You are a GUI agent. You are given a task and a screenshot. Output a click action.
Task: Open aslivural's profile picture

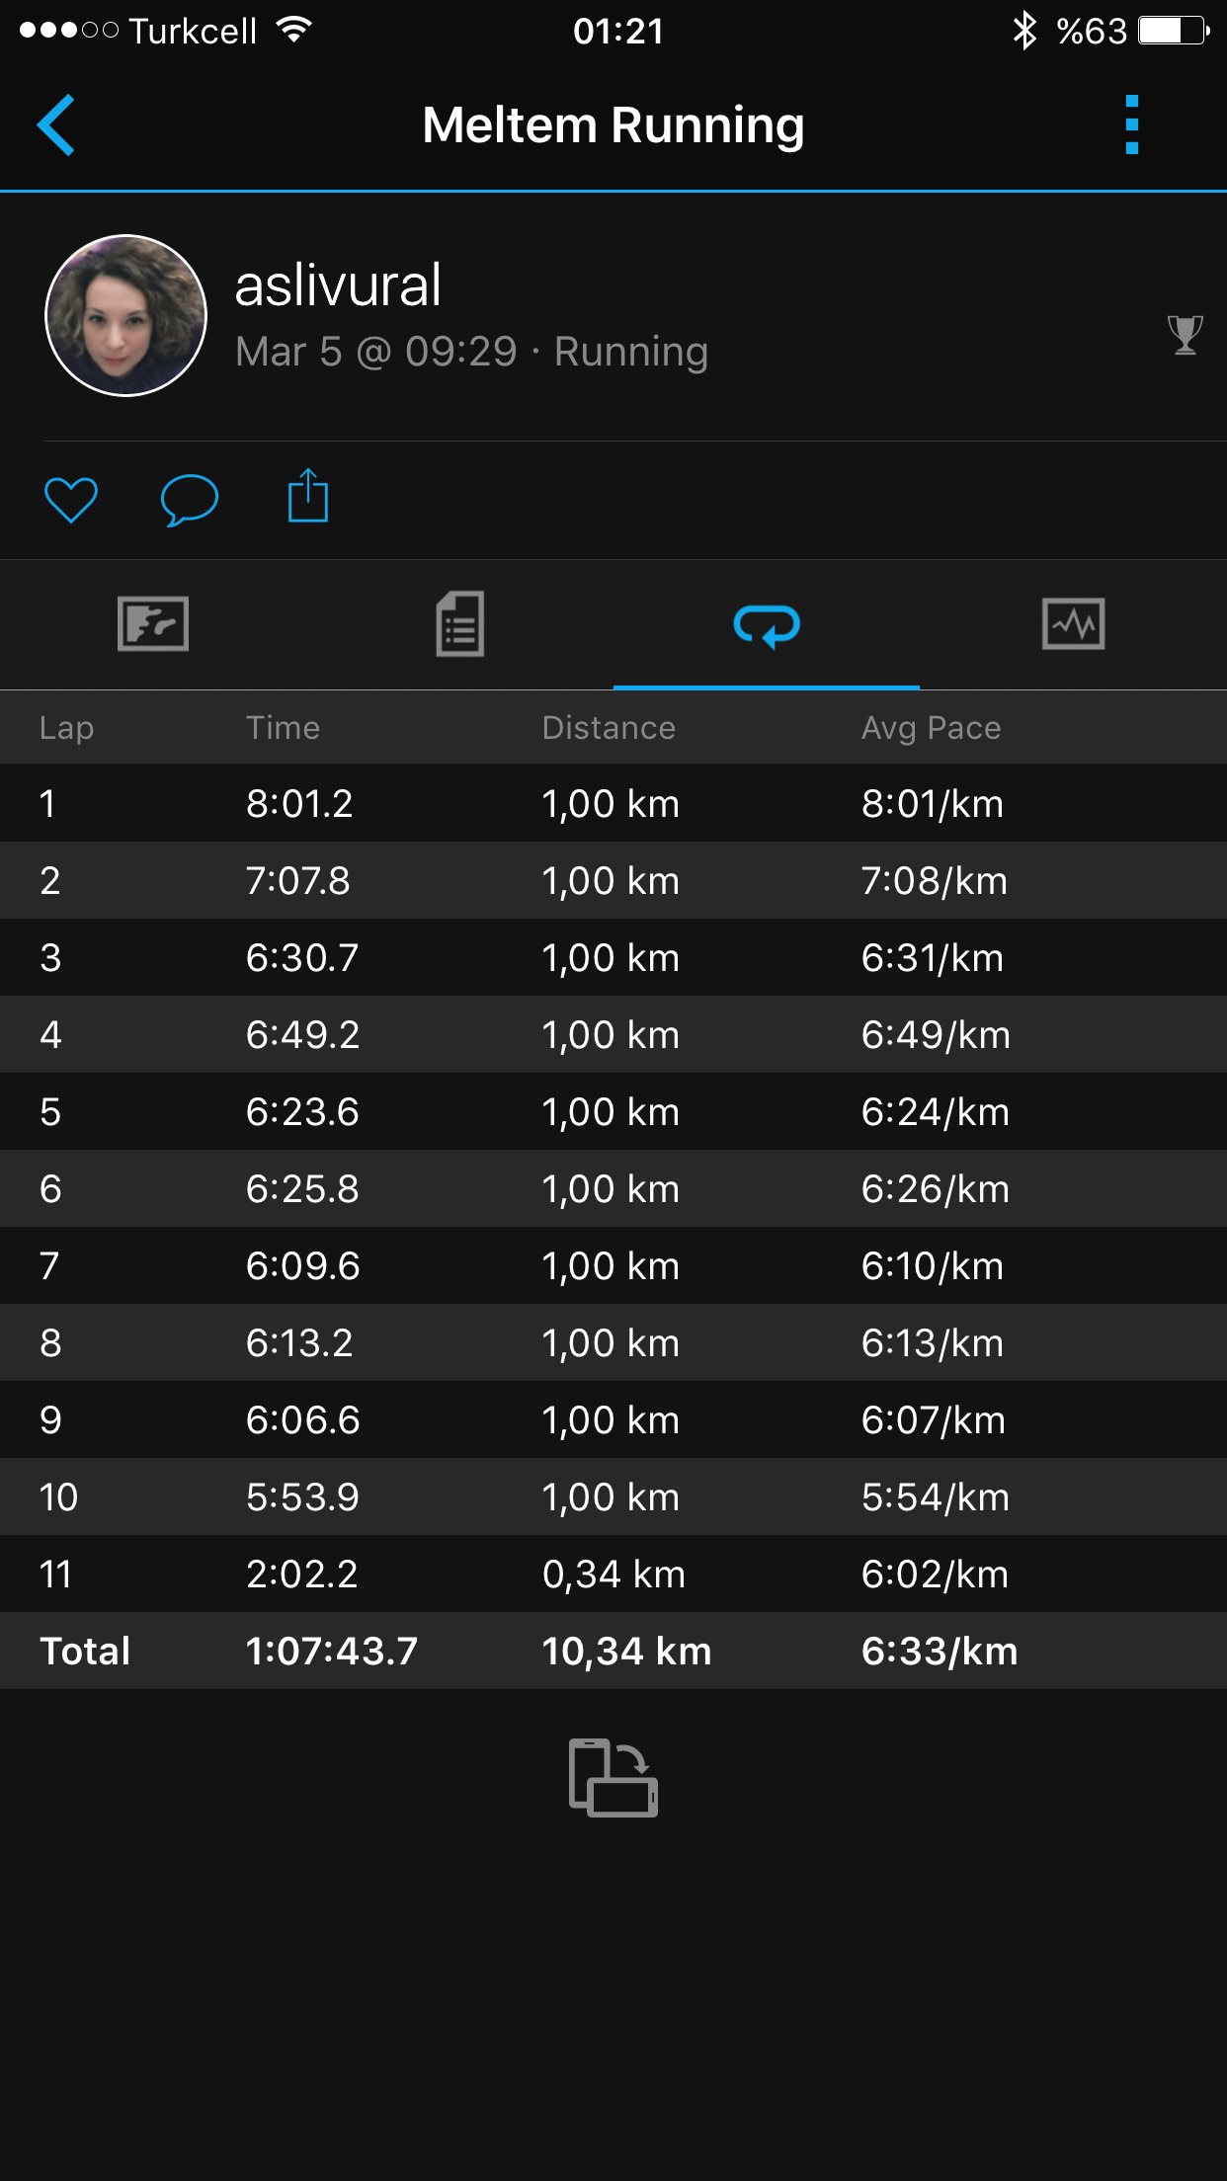point(126,316)
